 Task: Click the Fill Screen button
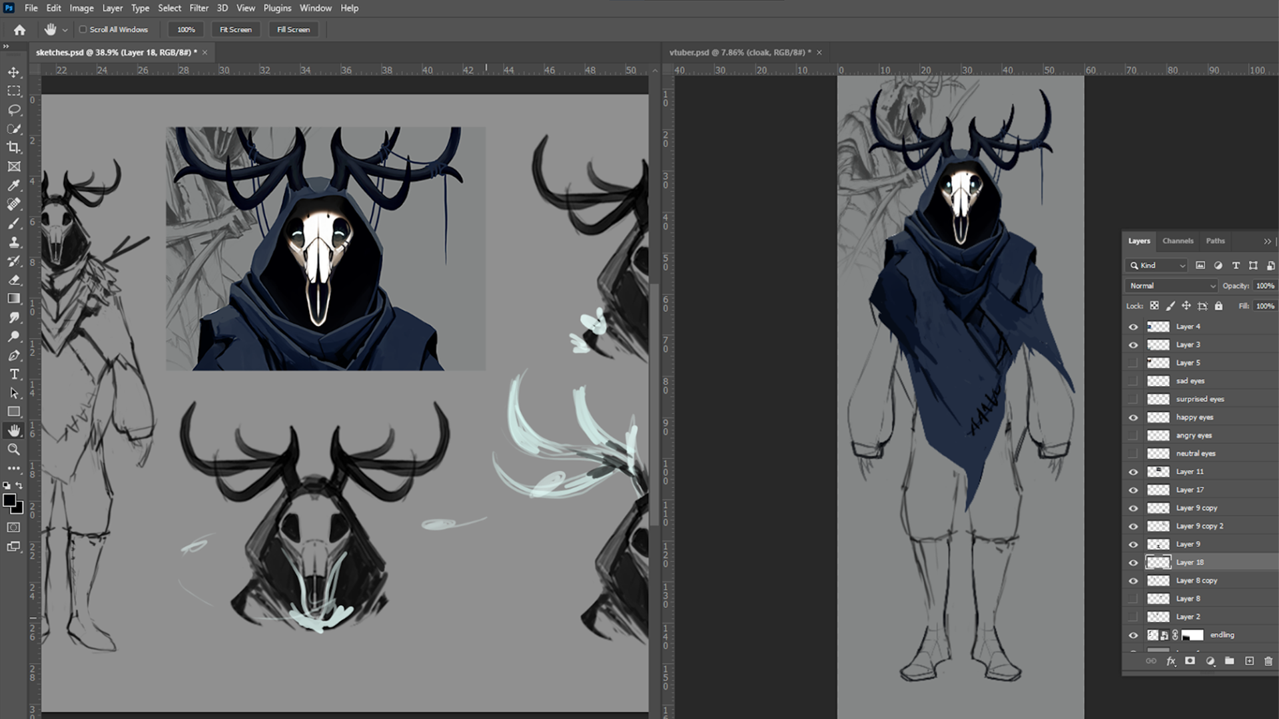tap(293, 29)
